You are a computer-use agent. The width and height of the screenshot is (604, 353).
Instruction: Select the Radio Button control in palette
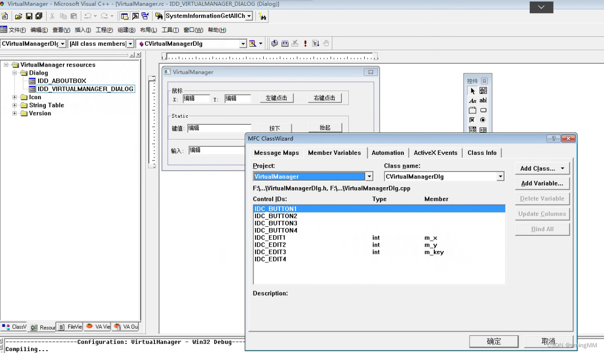tap(483, 120)
